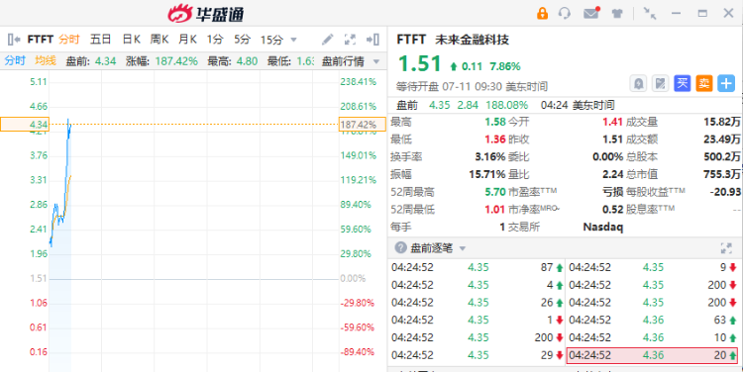Set price alert with bell icon
The image size is (743, 372).
(x=638, y=84)
